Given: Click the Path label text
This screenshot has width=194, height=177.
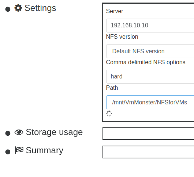Looking at the screenshot, I should point(112,88).
